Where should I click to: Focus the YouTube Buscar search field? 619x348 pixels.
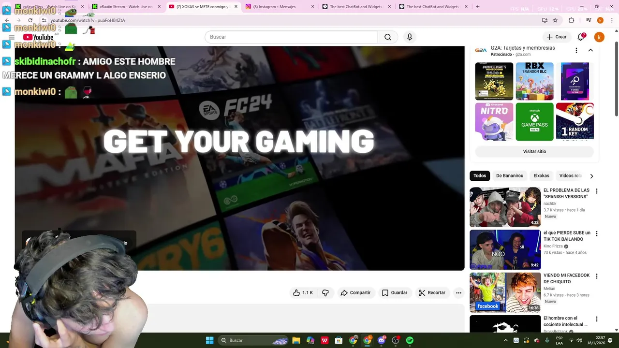(x=291, y=37)
